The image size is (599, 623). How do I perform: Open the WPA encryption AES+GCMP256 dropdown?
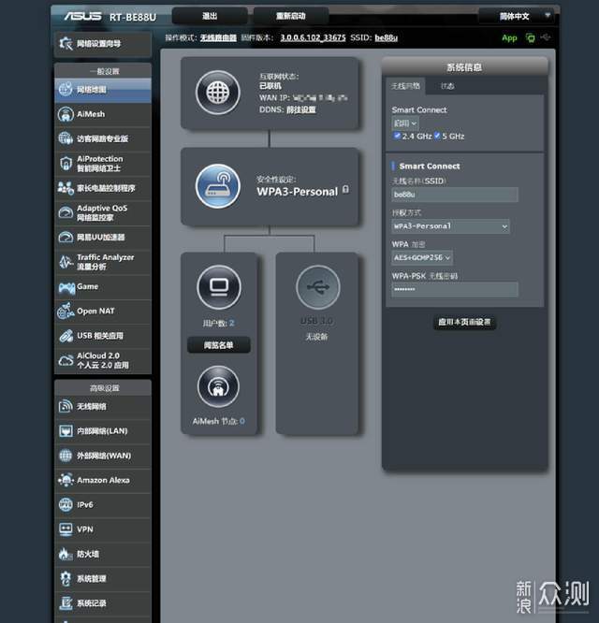point(422,257)
